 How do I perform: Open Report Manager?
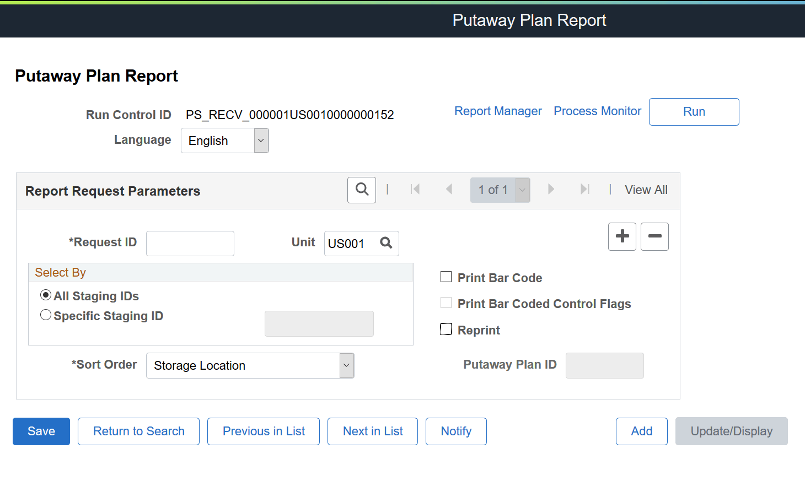pos(498,111)
